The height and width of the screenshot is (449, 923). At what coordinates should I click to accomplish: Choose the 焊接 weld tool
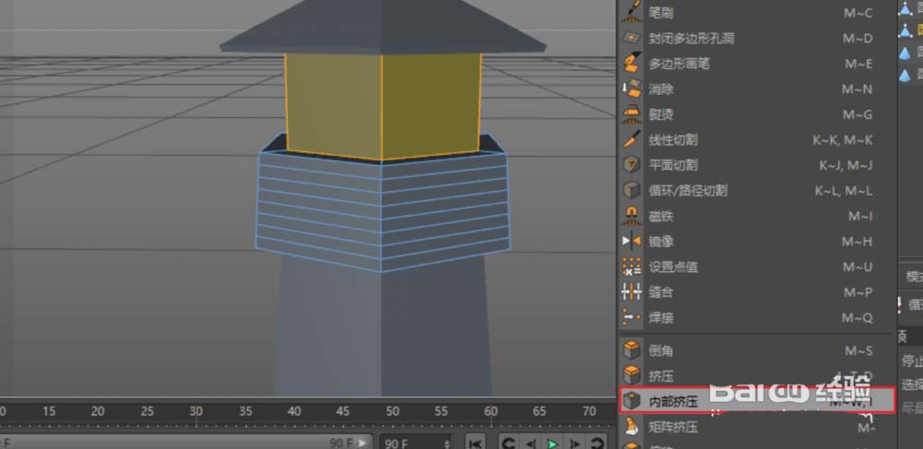coord(757,318)
